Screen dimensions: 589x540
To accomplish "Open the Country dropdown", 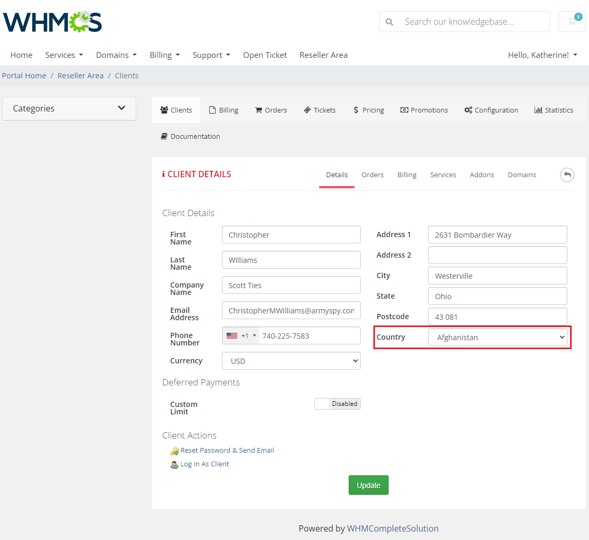I will point(497,337).
